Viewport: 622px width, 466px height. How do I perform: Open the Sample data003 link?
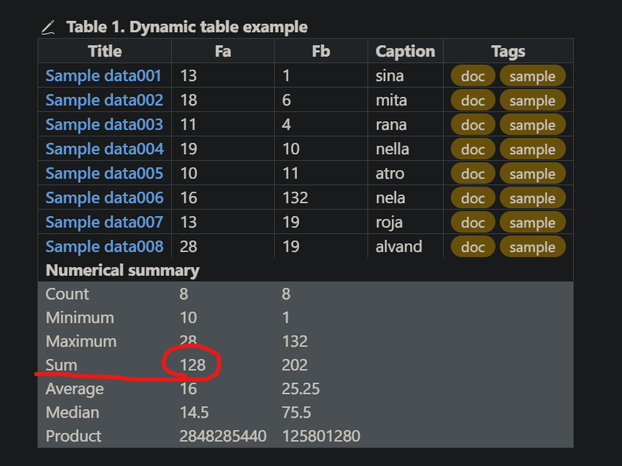click(x=104, y=125)
